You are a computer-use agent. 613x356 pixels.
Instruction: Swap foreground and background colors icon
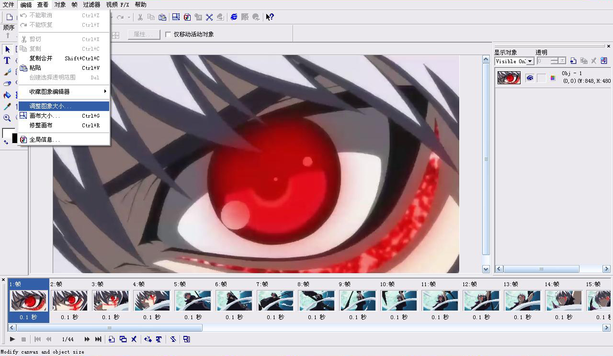tap(6, 142)
